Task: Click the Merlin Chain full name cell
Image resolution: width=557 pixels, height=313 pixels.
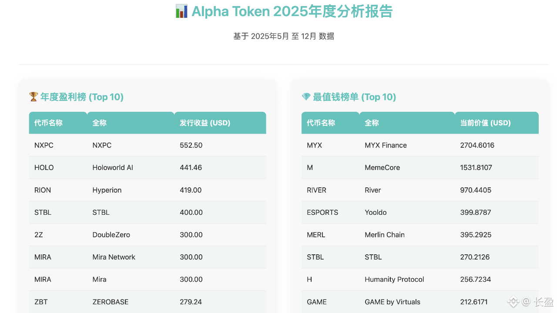Action: point(385,235)
